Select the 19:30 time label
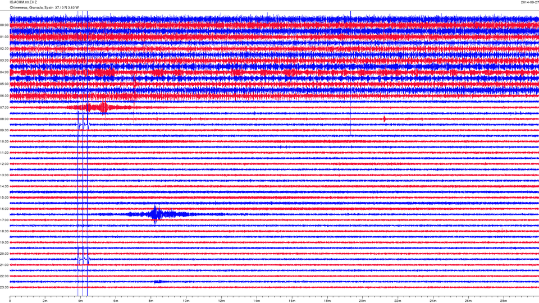 (x=4, y=242)
